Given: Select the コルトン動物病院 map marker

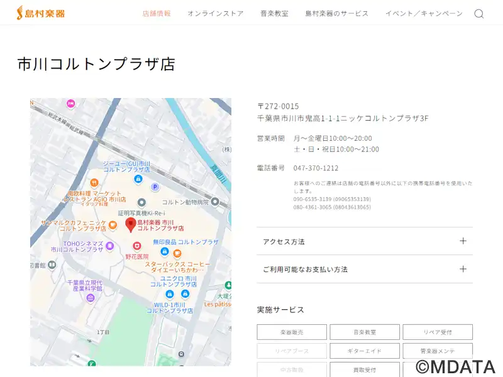Looking at the screenshot, I should [x=215, y=202].
